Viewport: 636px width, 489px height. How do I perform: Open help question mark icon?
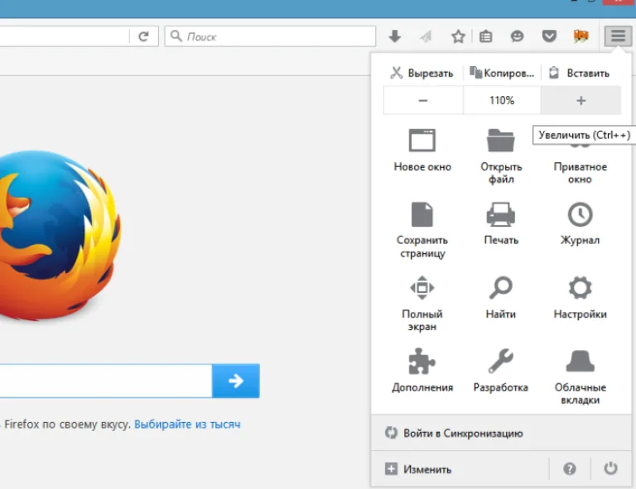[570, 469]
